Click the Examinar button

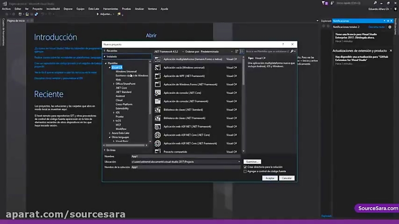[x=252, y=162]
